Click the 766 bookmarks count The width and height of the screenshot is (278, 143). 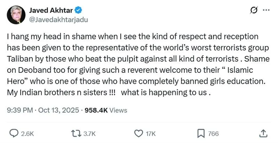point(213,134)
